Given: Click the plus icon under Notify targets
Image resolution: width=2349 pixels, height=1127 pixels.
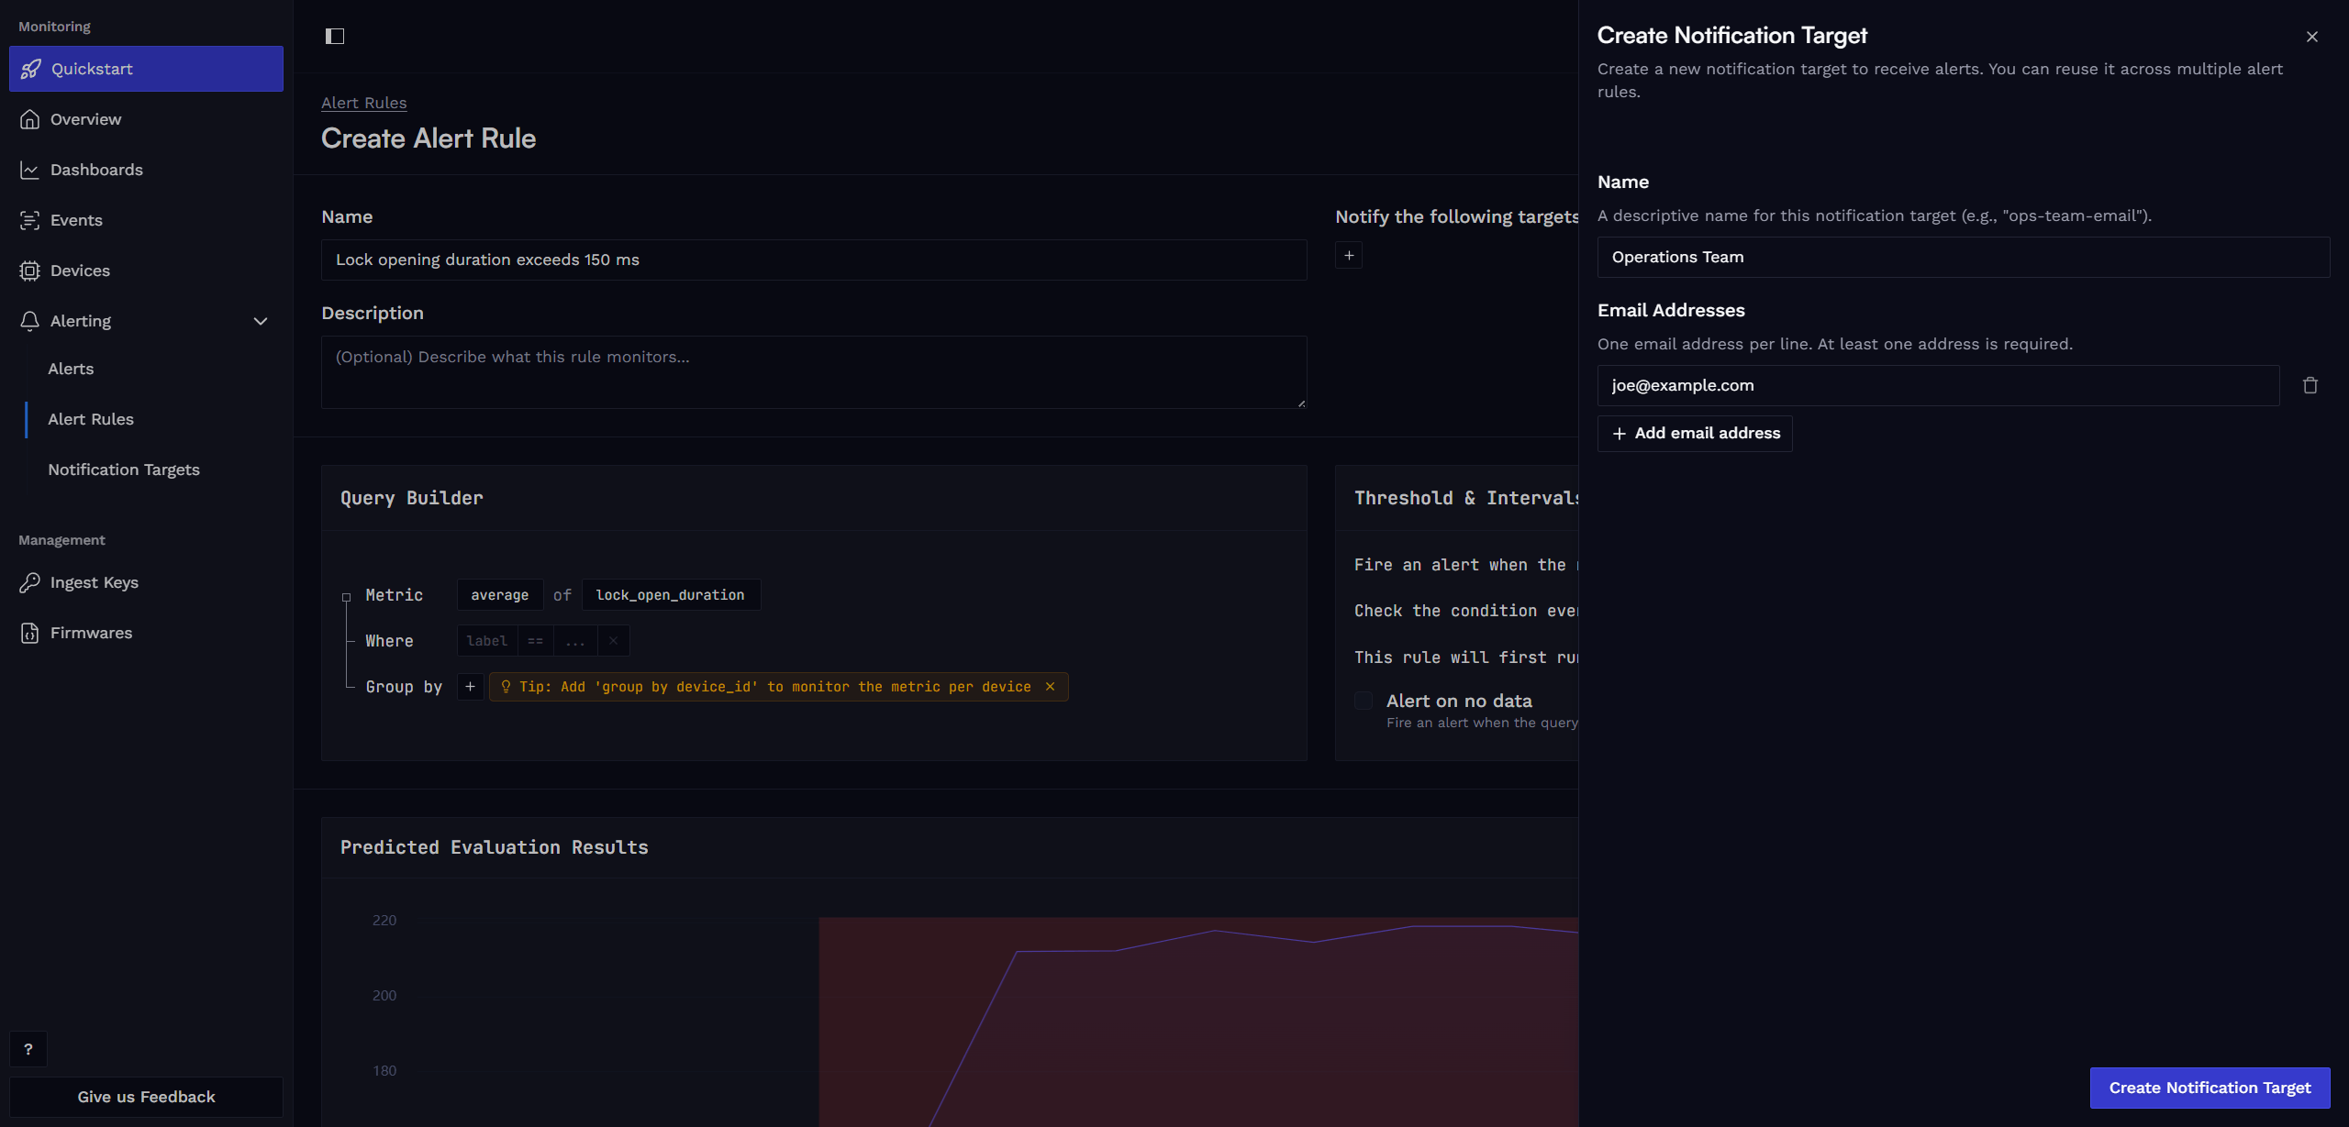Looking at the screenshot, I should click(x=1349, y=256).
